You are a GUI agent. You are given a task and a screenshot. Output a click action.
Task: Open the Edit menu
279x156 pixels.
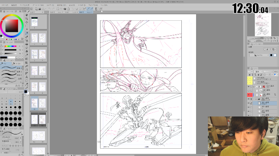pos(14,5)
